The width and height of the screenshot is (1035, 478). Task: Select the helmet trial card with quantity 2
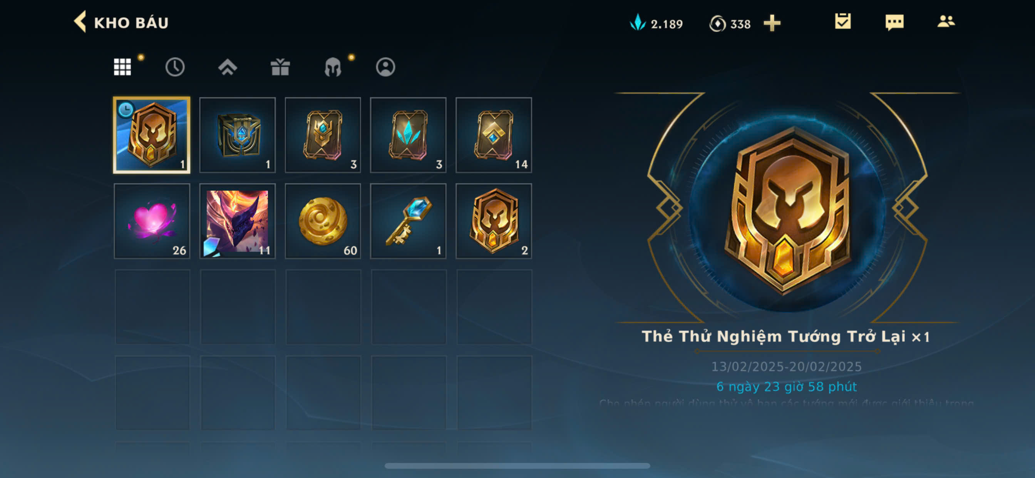click(x=494, y=221)
